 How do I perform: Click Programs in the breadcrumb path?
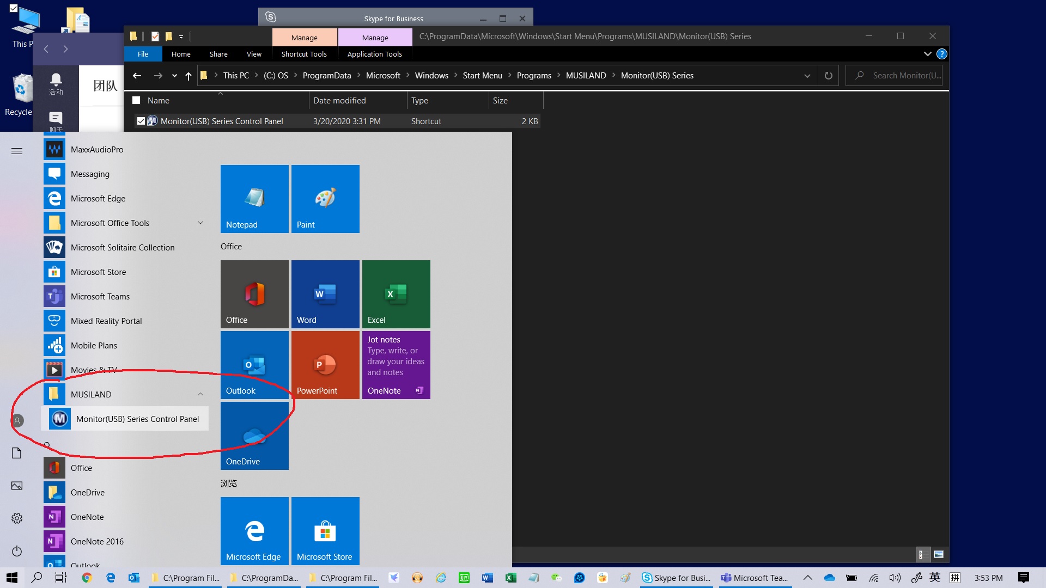(533, 76)
